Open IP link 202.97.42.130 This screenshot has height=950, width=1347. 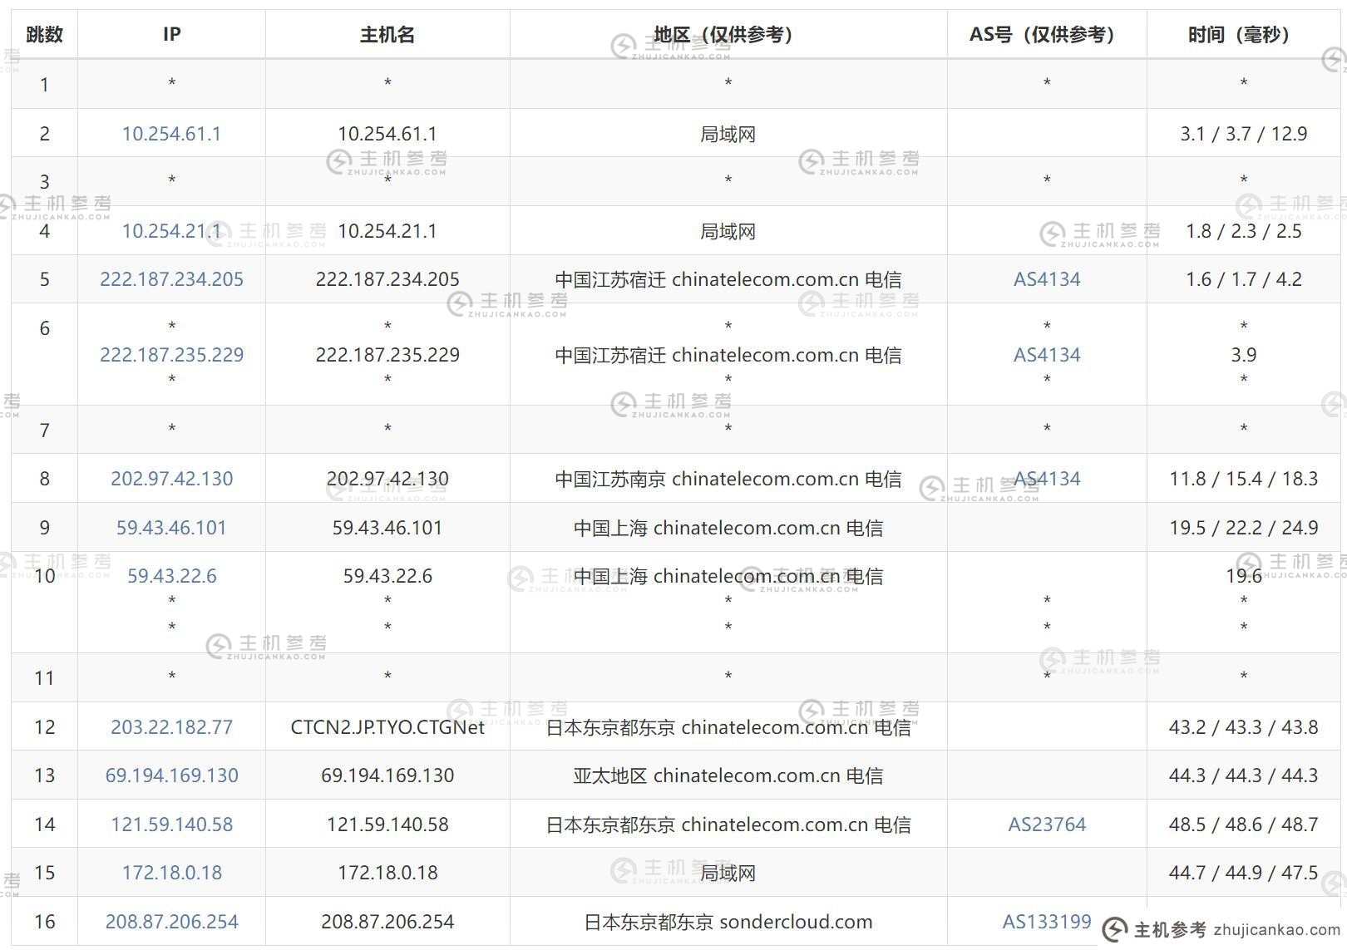(171, 479)
